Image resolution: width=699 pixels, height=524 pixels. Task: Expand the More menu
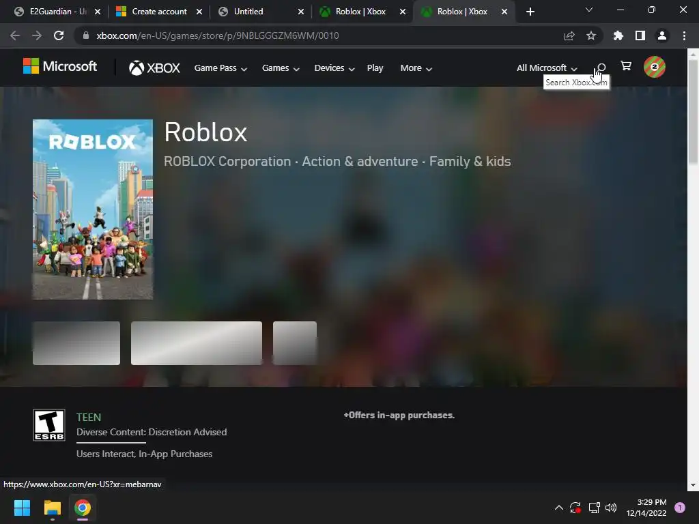(416, 68)
